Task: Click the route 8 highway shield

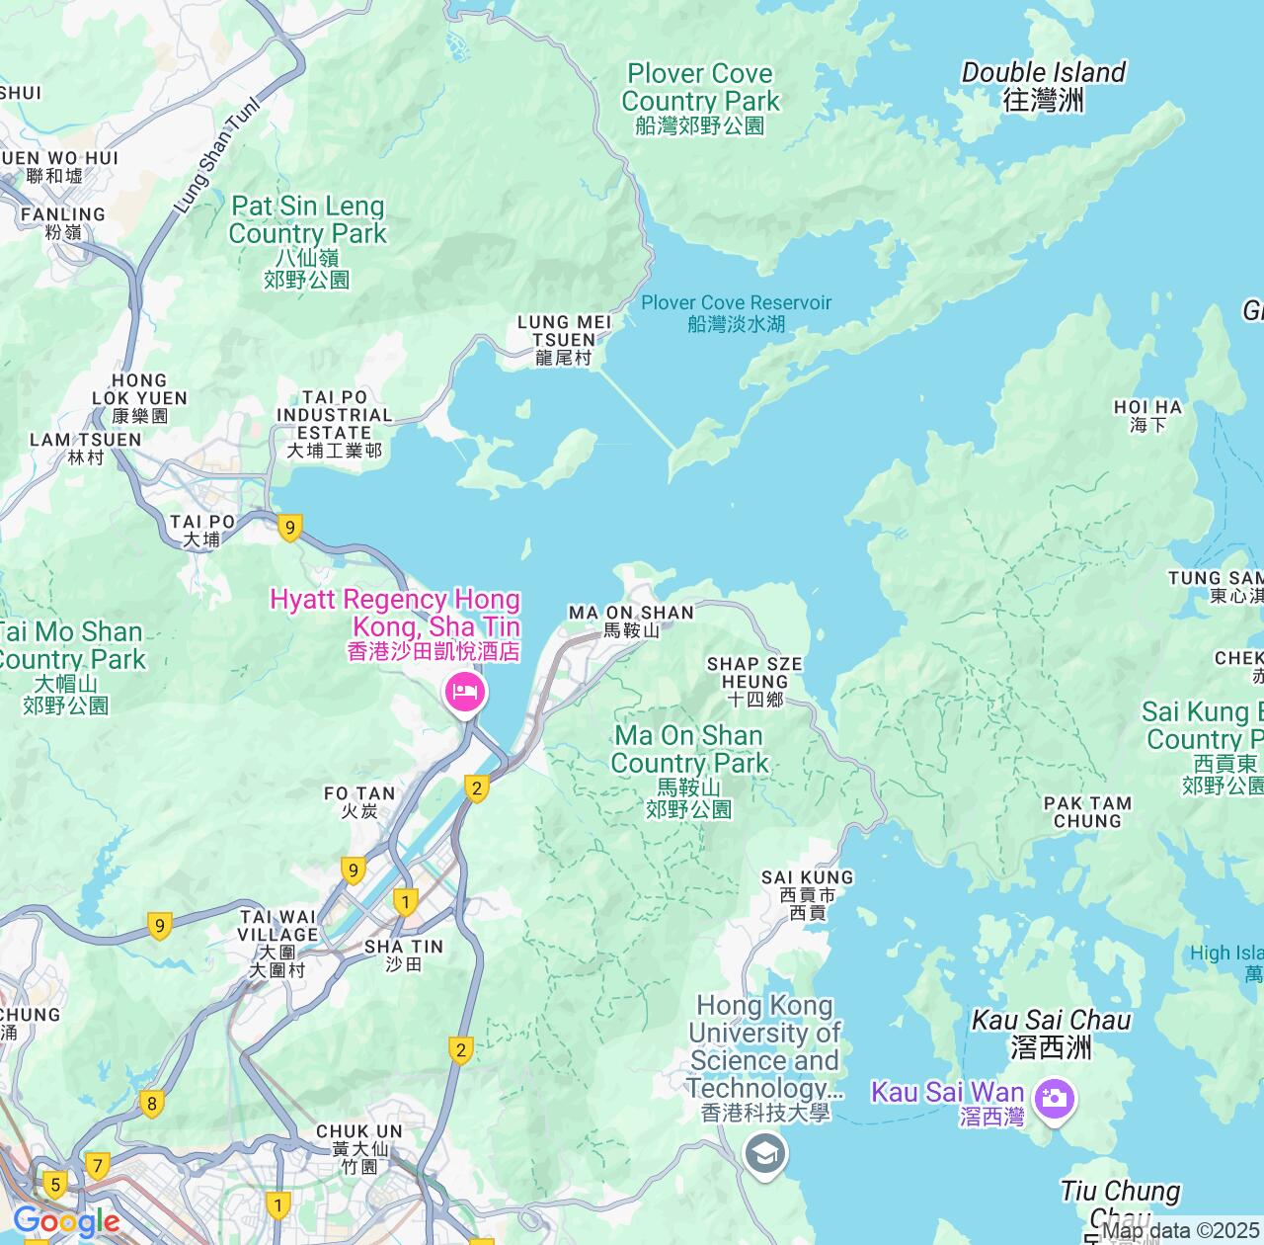Action: coord(151,1104)
